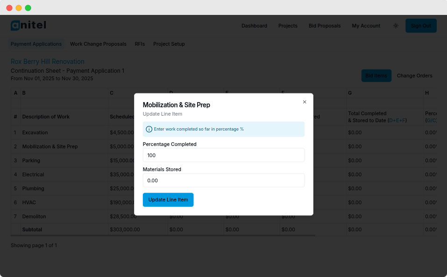
Task: Click the Percentage Completed input field
Action: (223, 155)
